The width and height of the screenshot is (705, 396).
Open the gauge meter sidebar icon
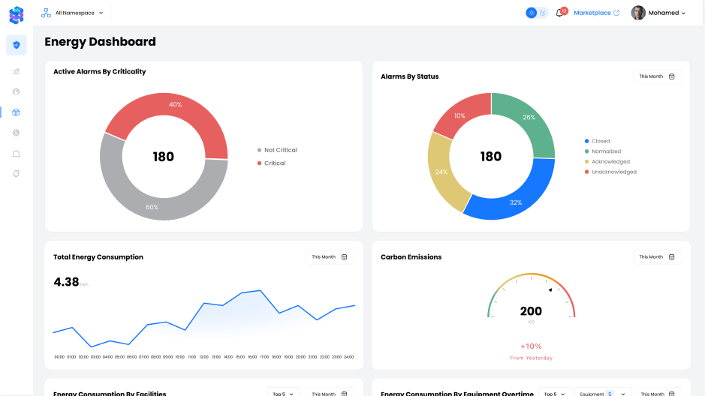pyautogui.click(x=17, y=91)
